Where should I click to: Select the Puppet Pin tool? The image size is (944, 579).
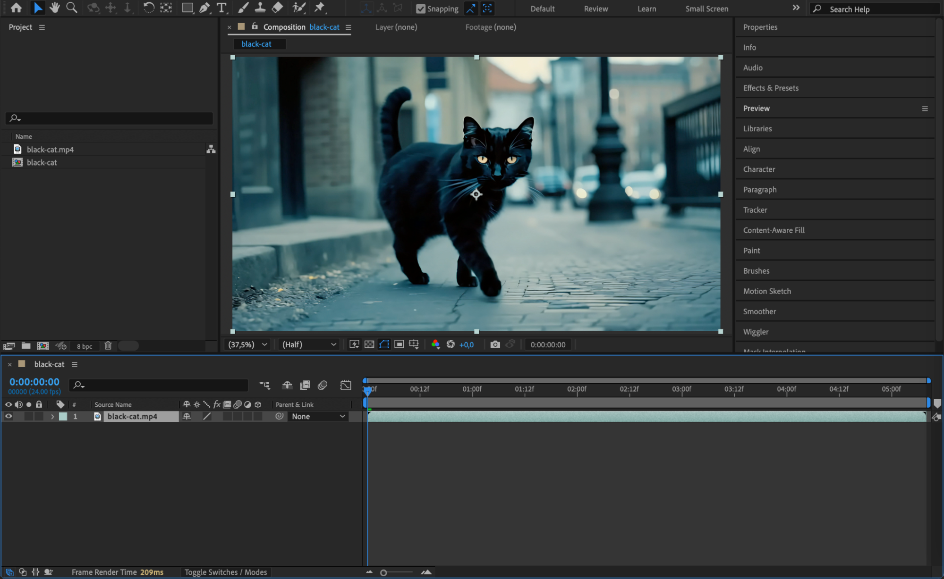tap(320, 8)
